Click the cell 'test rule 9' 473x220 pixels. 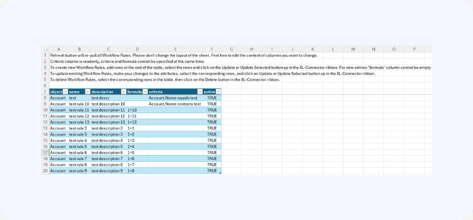[79, 170]
